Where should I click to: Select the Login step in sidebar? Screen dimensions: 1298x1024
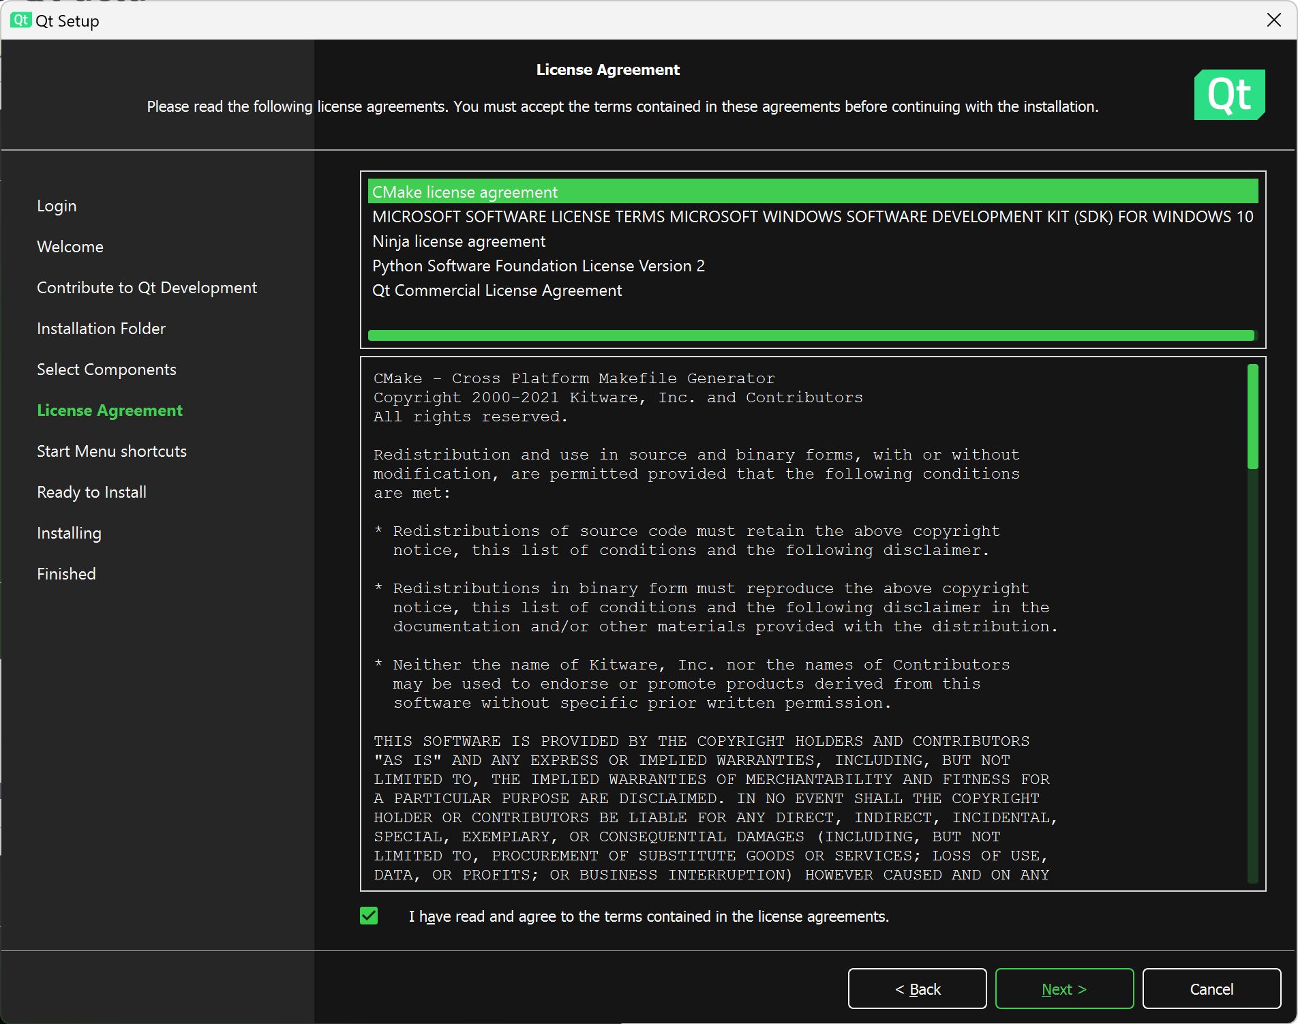(57, 206)
